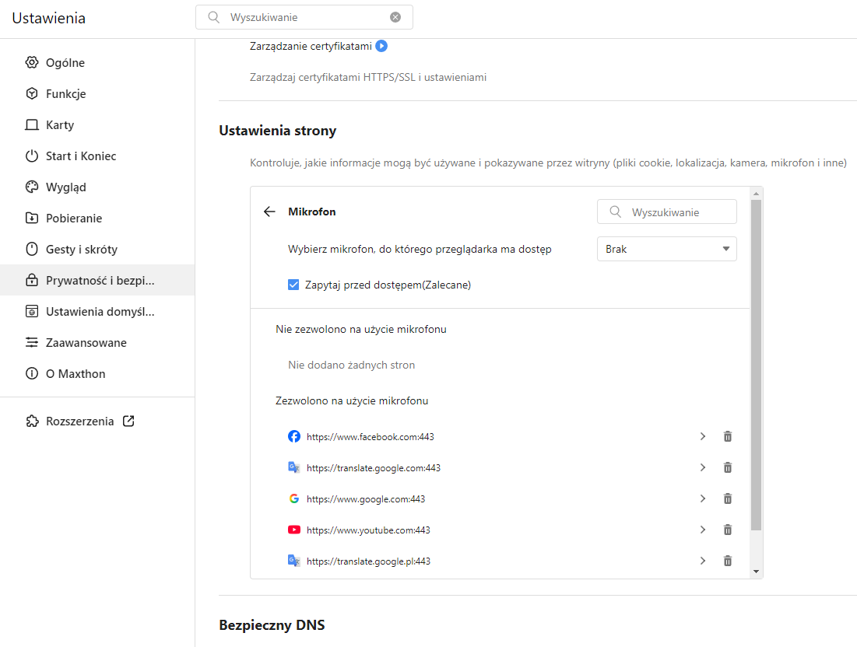Click the Pobieranie download icon

(x=32, y=218)
